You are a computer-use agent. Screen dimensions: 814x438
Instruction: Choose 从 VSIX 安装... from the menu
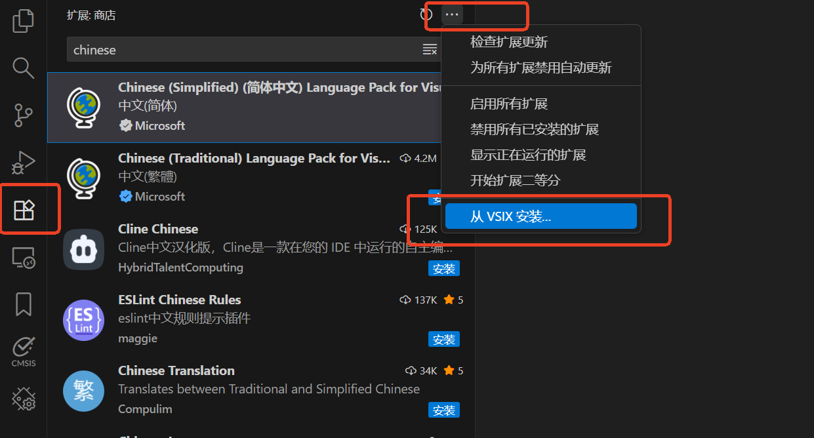[541, 216]
